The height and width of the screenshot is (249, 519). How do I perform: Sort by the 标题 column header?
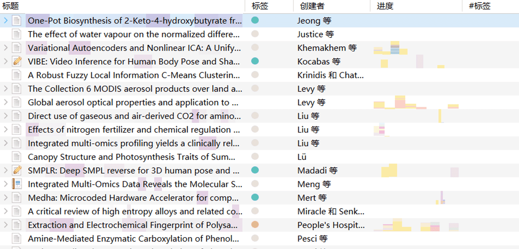click(x=11, y=6)
